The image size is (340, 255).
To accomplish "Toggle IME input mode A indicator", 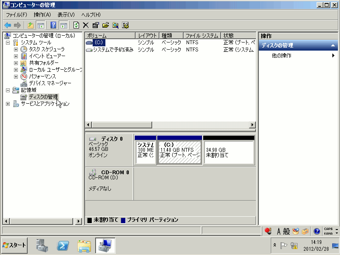I will click(x=279, y=231).
